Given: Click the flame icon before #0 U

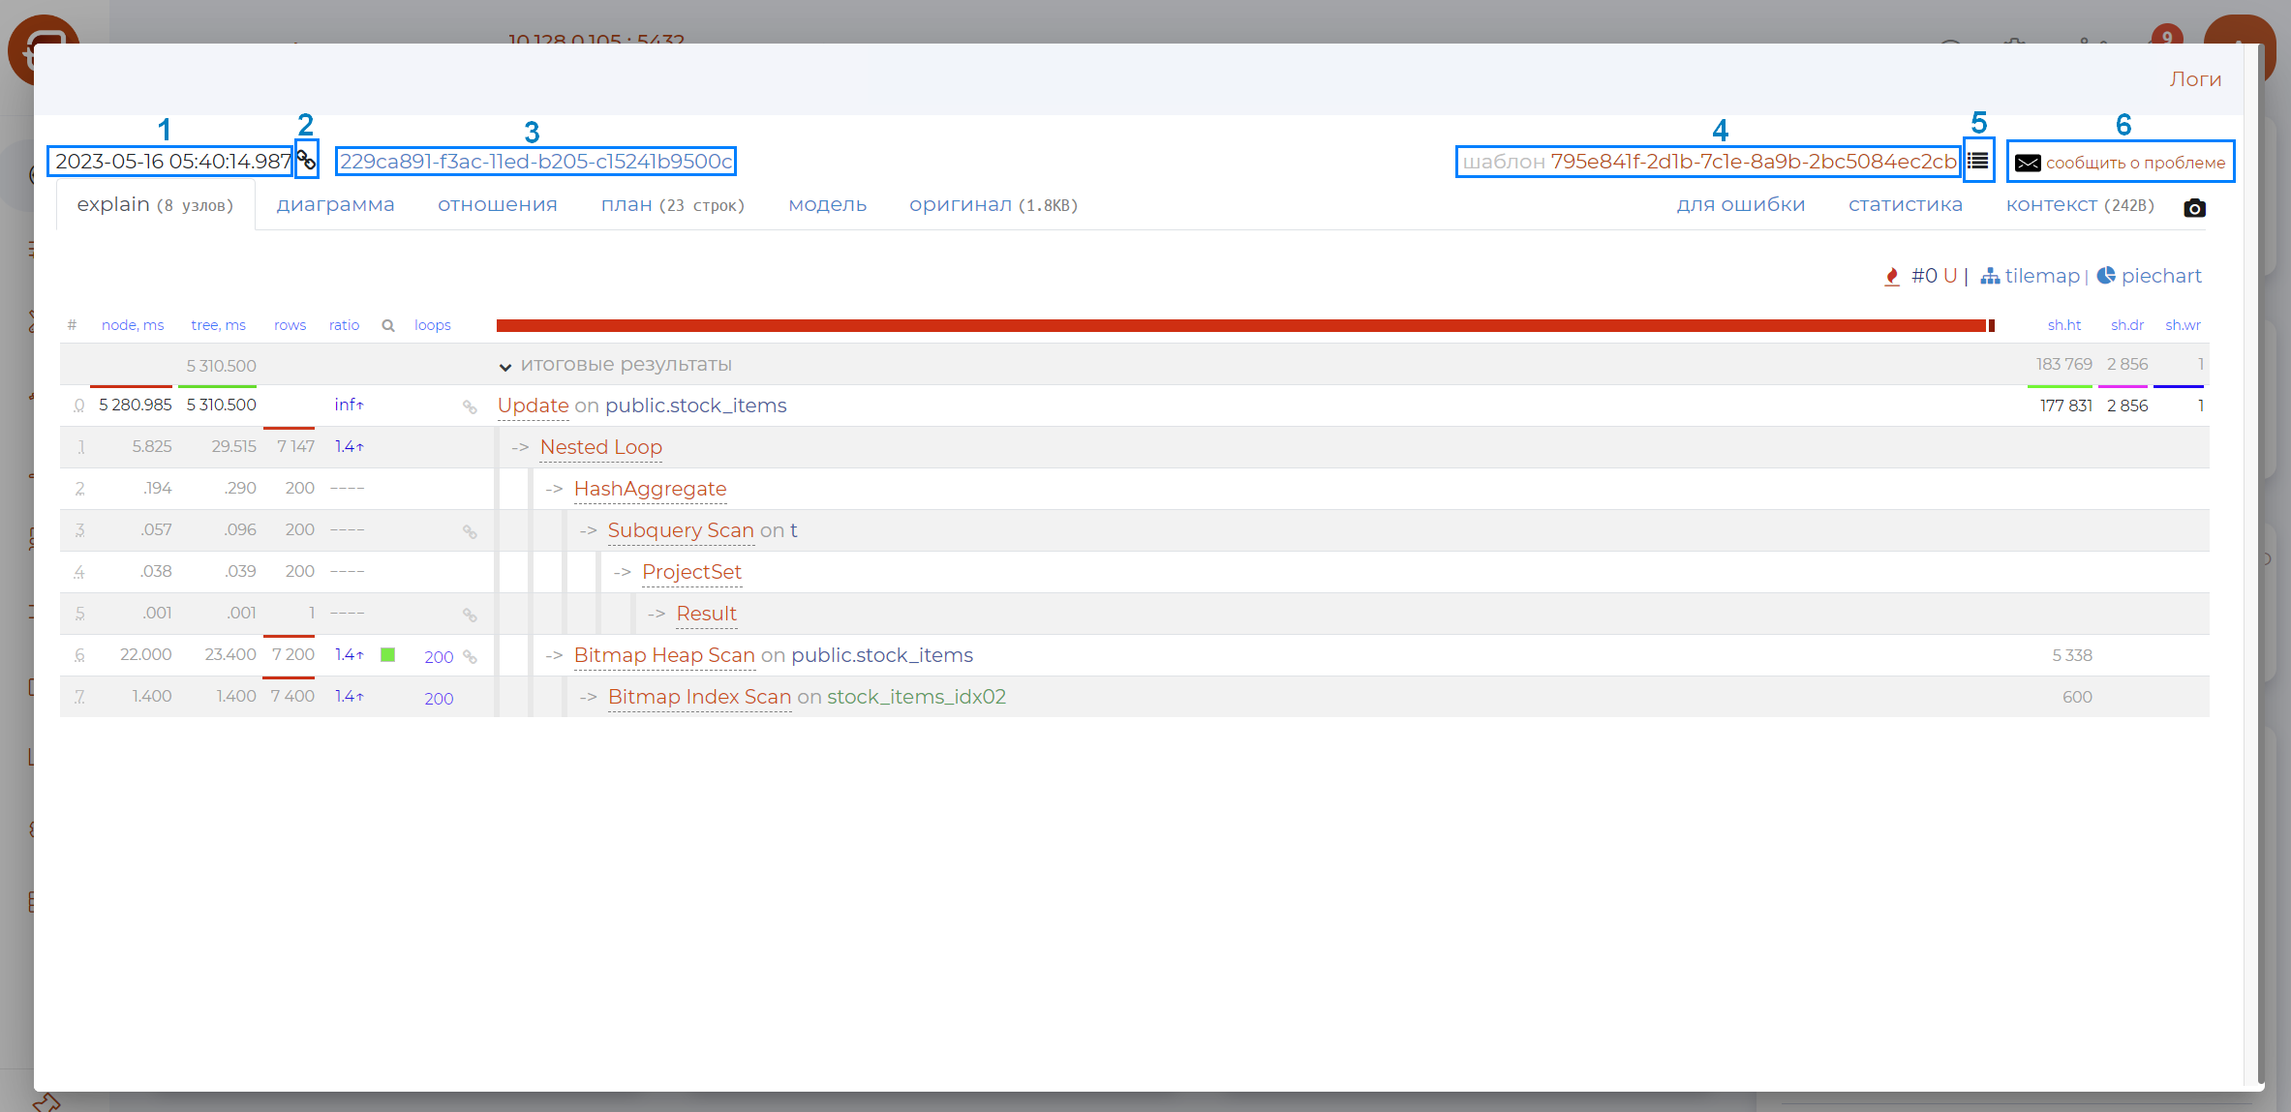Looking at the screenshot, I should click(x=1891, y=277).
